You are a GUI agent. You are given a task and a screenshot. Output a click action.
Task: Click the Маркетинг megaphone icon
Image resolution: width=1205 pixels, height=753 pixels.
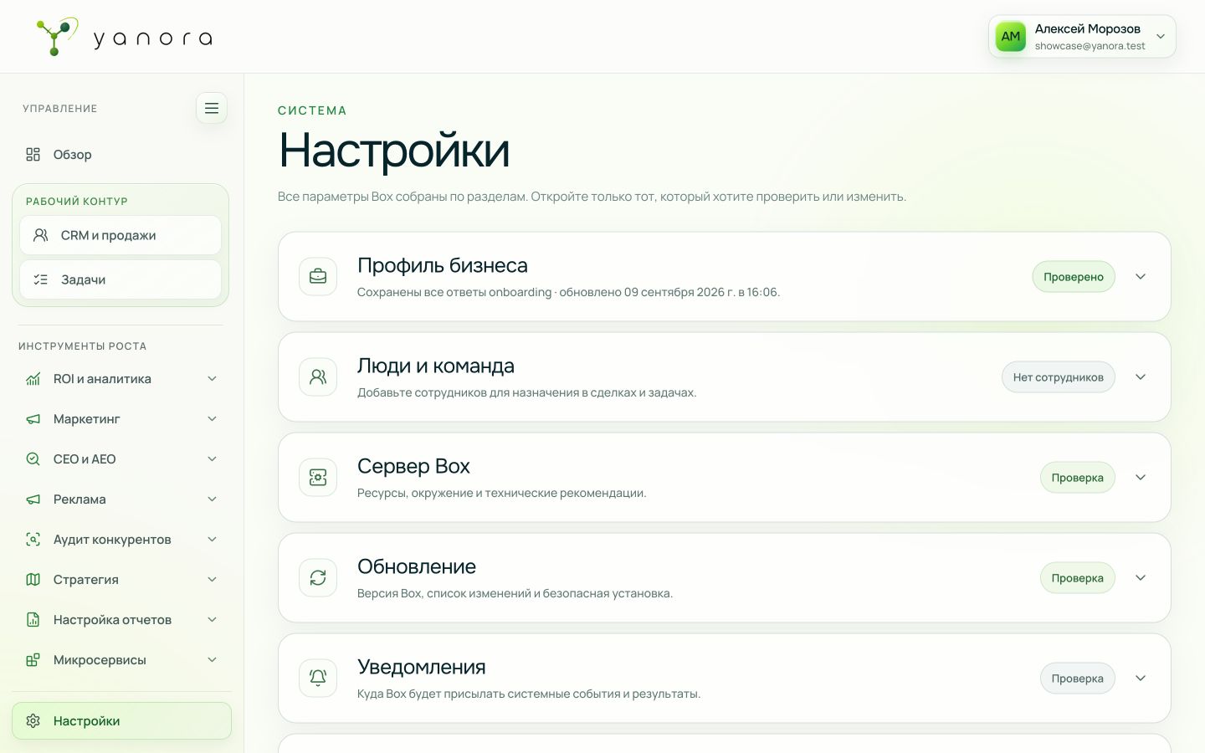[x=33, y=419]
